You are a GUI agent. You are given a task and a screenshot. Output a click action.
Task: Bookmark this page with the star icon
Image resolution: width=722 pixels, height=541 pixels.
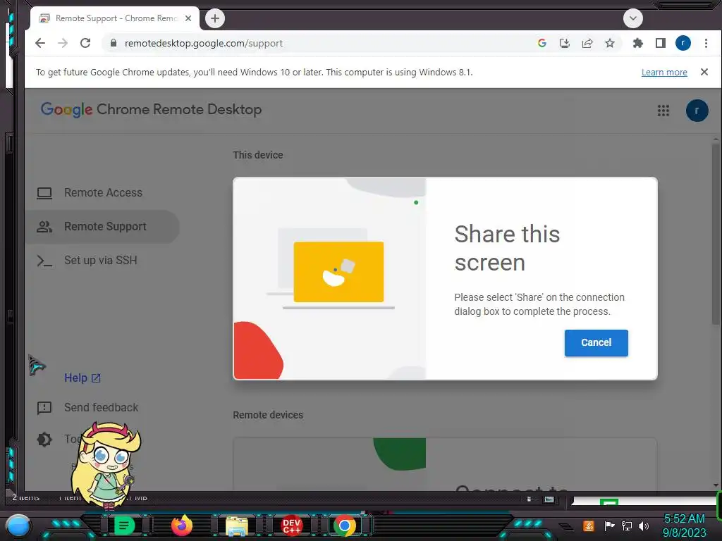tap(610, 43)
